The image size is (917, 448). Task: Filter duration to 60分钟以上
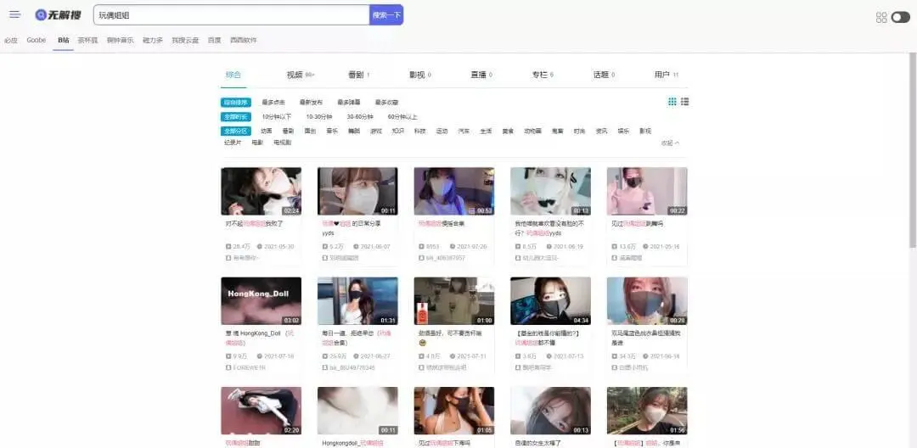pyautogui.click(x=402, y=117)
